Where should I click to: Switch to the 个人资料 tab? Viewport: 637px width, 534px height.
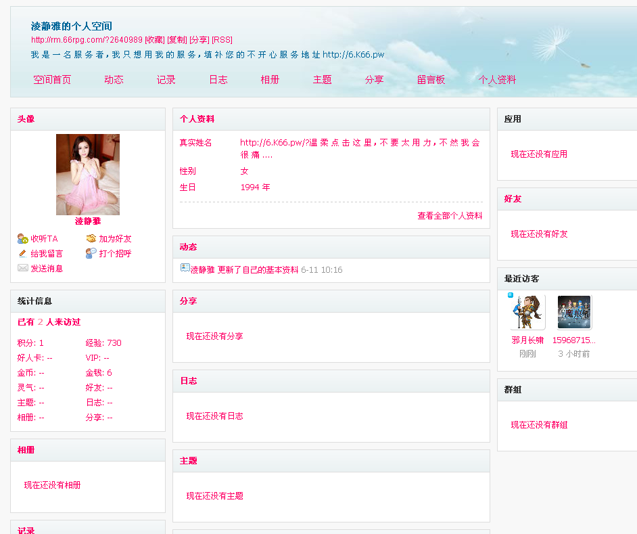click(497, 80)
